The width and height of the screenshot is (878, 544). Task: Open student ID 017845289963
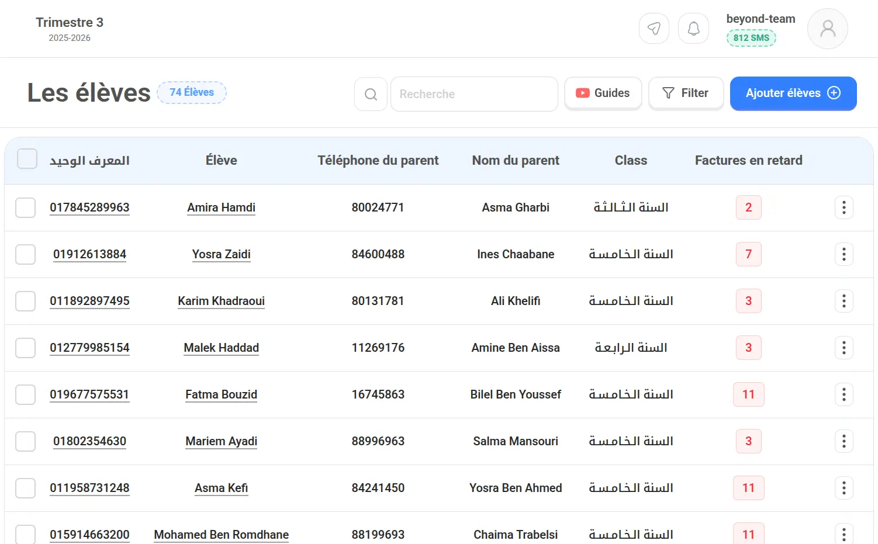(89, 207)
